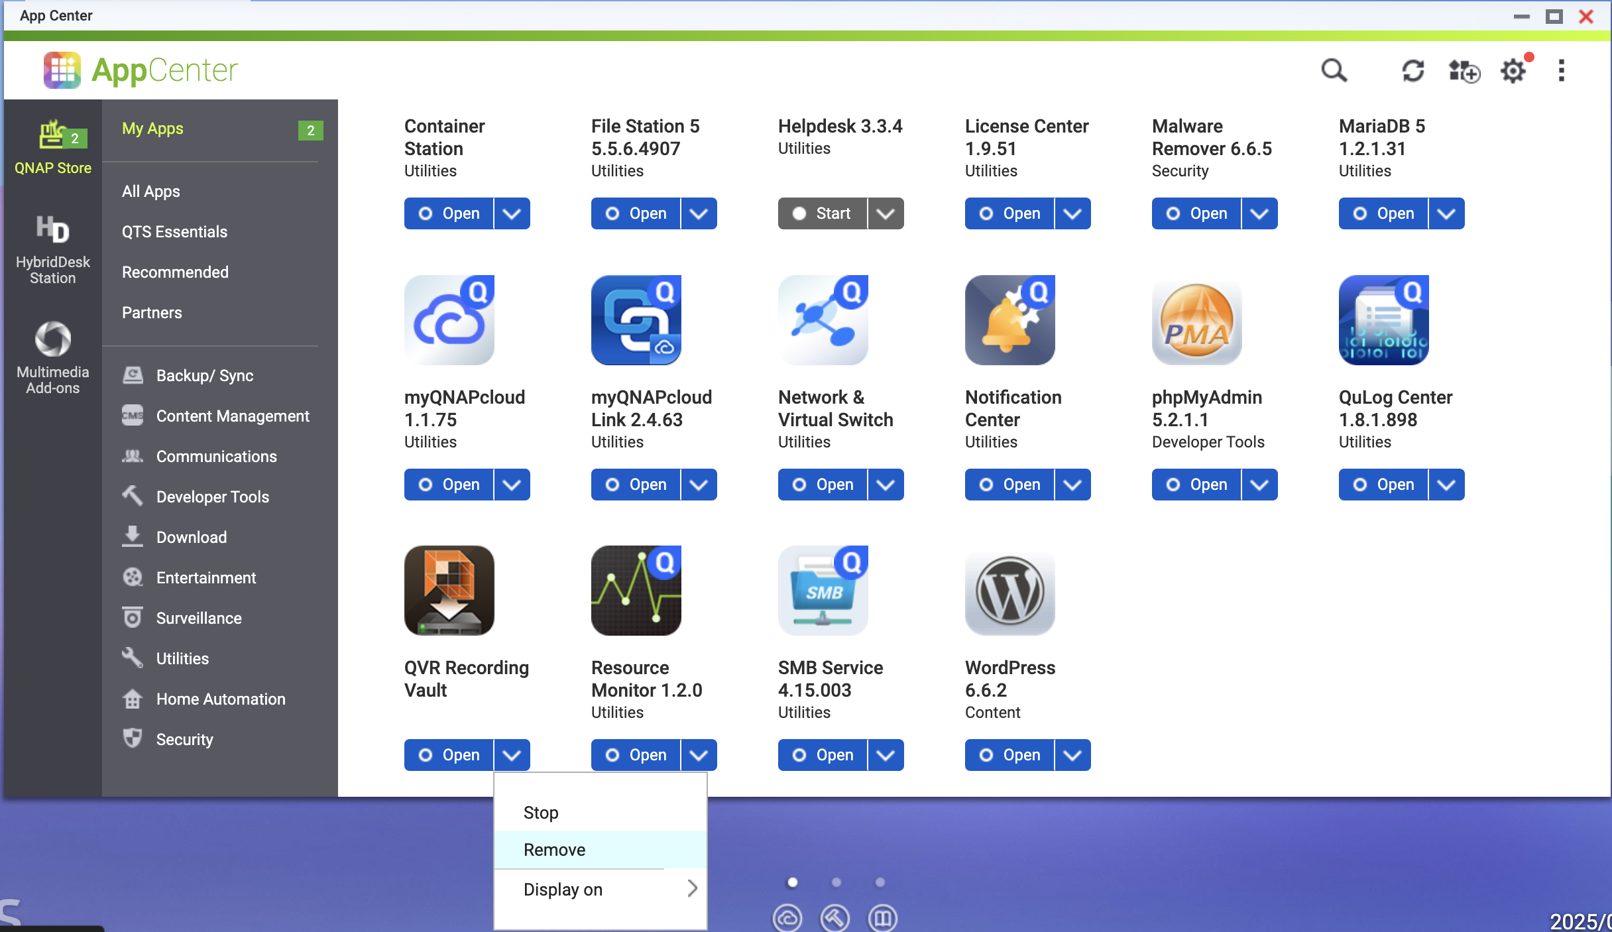Image resolution: width=1612 pixels, height=932 pixels.
Task: Choose Stop in the context menu
Action: pos(601,813)
